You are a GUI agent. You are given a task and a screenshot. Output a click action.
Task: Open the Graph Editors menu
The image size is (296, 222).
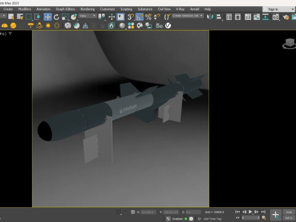[65, 9]
